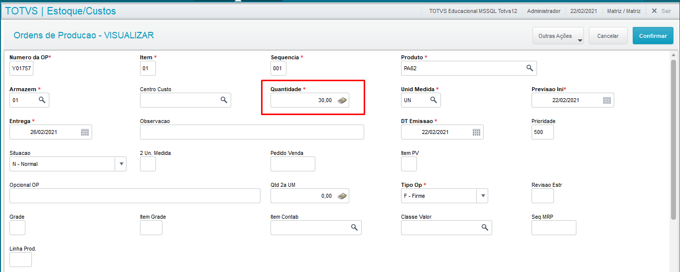This screenshot has height=272, width=680.
Task: Click the Sequencia field showing 001
Action: pyautogui.click(x=278, y=68)
